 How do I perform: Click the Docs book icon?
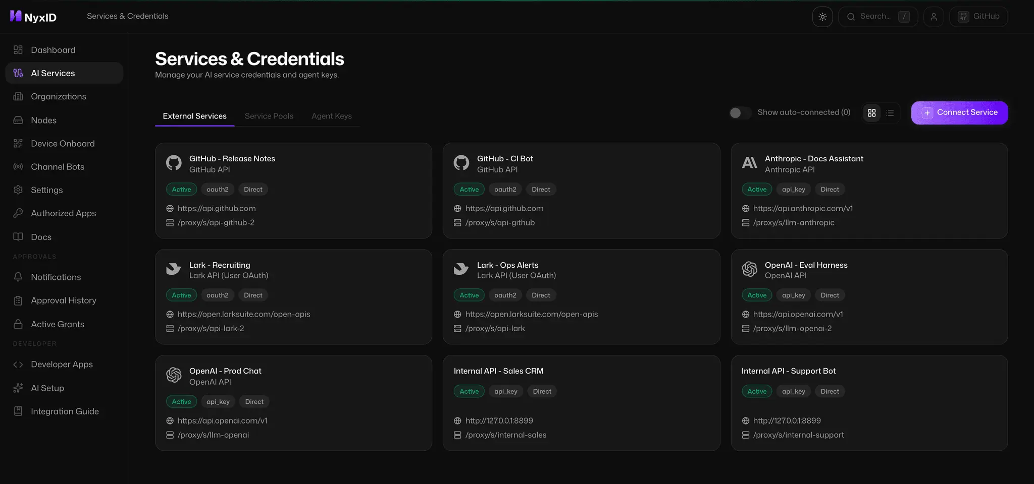[x=18, y=236]
